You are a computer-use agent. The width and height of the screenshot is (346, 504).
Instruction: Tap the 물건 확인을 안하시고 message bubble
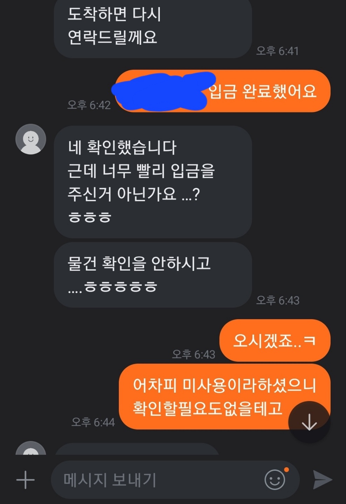153,275
